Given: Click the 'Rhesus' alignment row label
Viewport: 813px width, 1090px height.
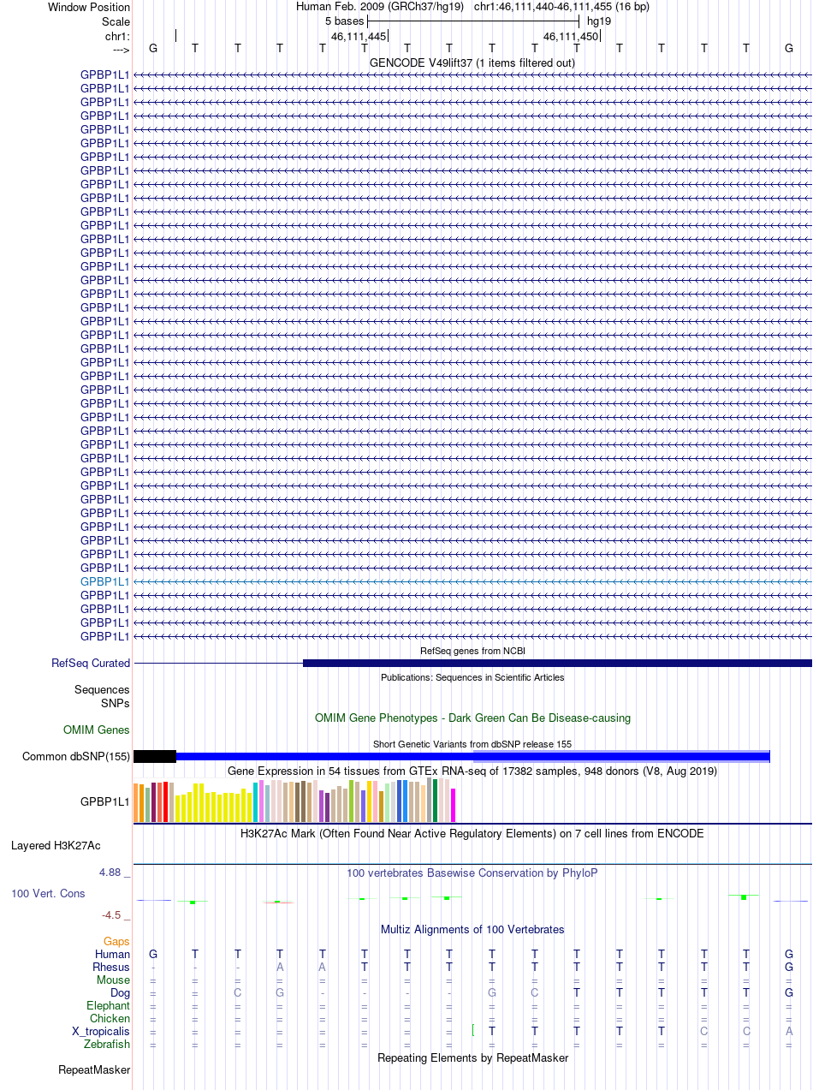Looking at the screenshot, I should click(111, 967).
